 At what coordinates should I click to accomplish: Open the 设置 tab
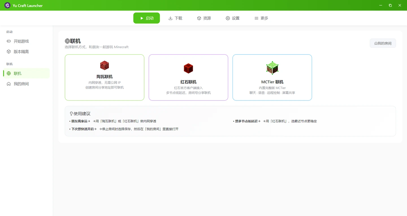click(x=233, y=18)
